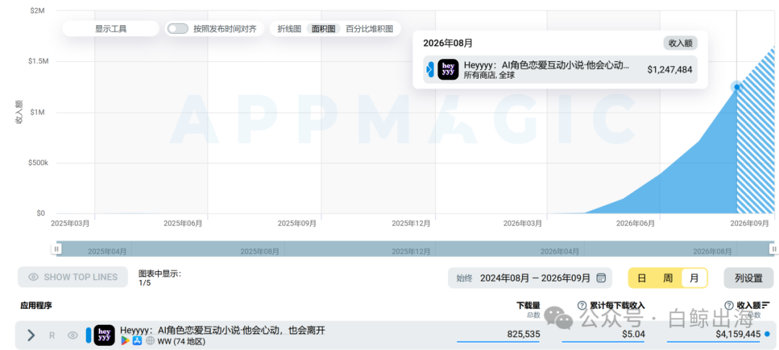Click the blue dot after $4,159,445

point(767,334)
